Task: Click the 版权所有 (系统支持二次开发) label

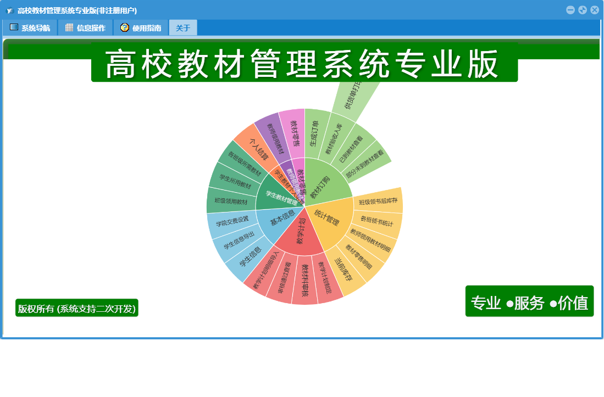Action: 76,308
